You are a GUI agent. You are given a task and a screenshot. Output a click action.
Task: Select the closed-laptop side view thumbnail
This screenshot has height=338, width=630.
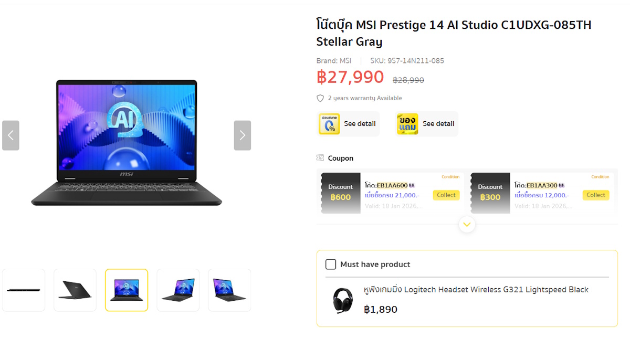(x=24, y=290)
